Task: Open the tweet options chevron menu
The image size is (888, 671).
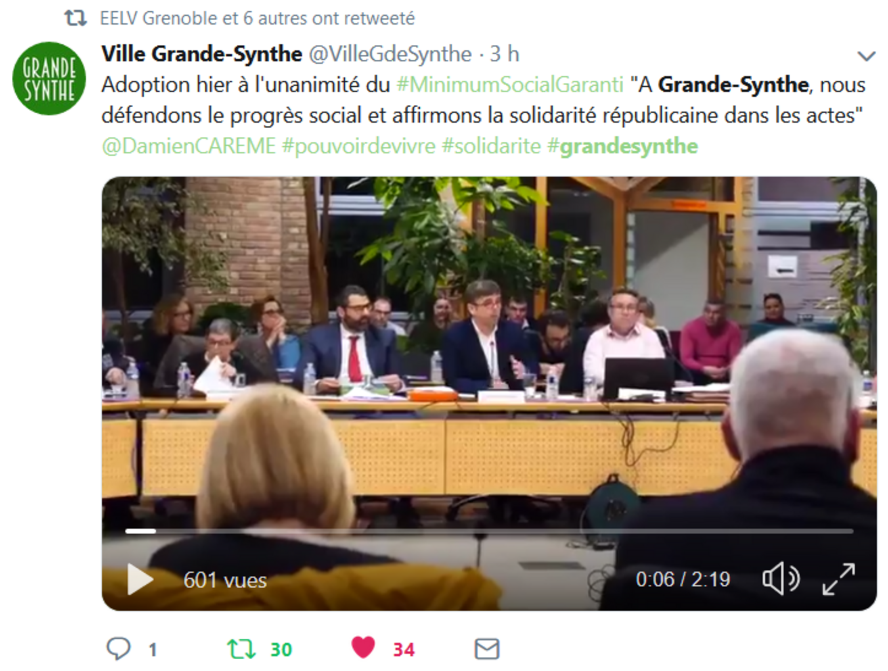Action: coord(866,56)
